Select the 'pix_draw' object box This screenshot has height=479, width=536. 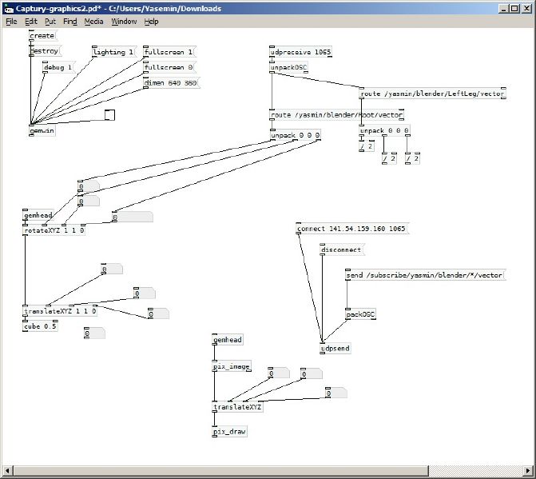[x=229, y=432]
